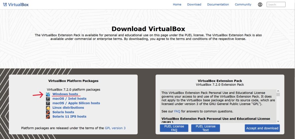Go to the Download menu item

194,5
